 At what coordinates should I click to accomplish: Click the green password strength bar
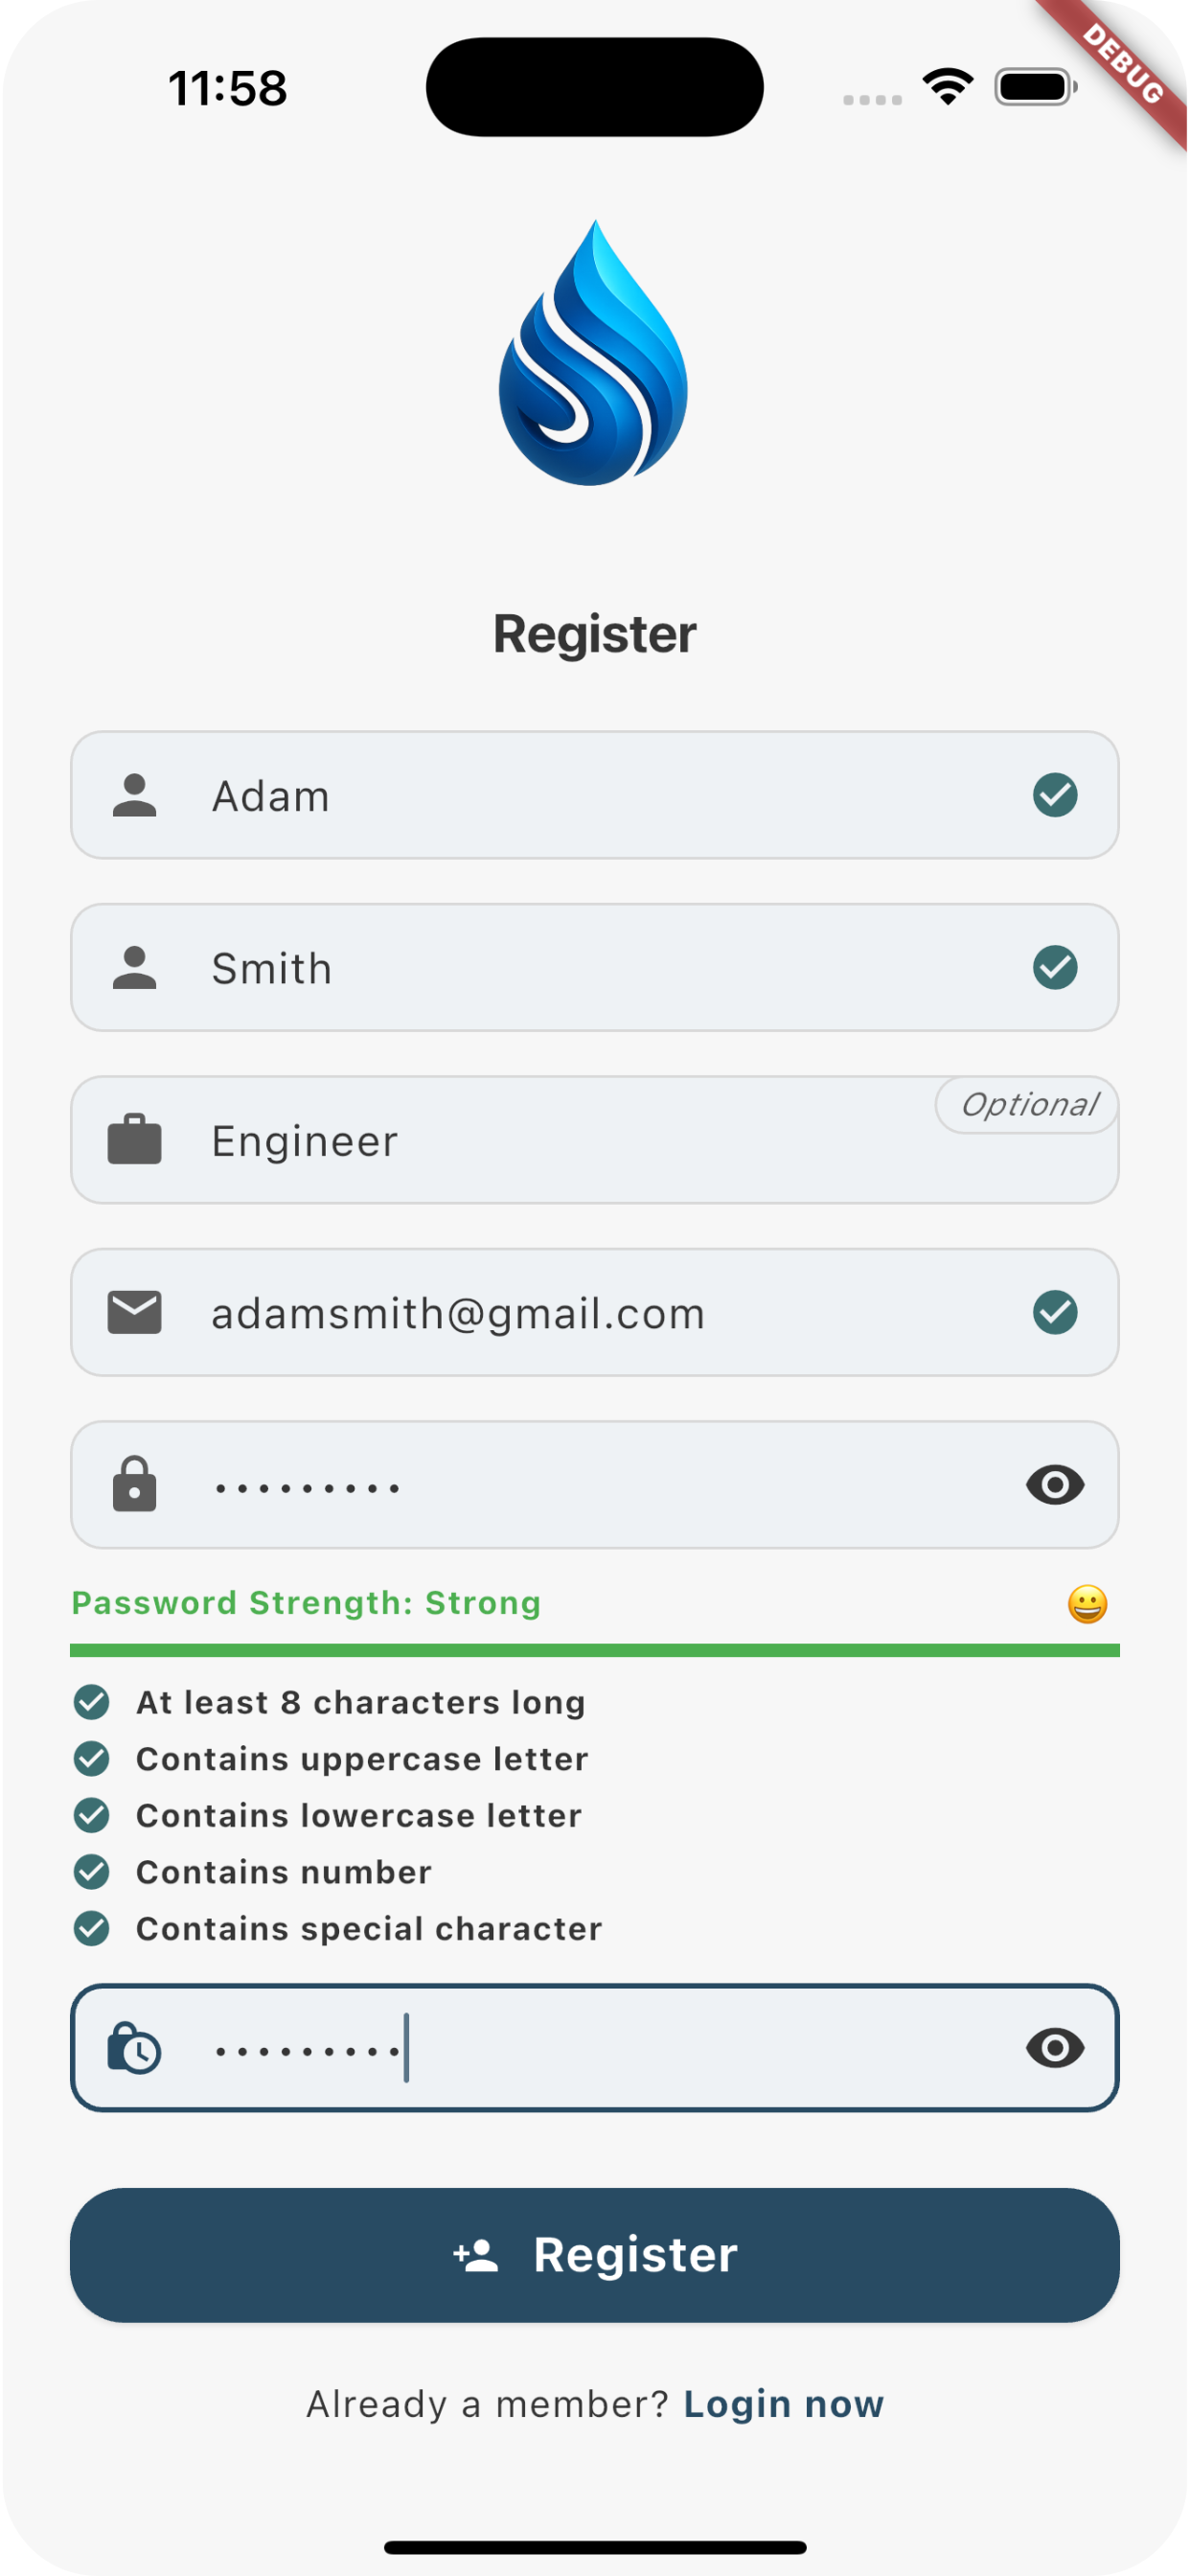594,1650
